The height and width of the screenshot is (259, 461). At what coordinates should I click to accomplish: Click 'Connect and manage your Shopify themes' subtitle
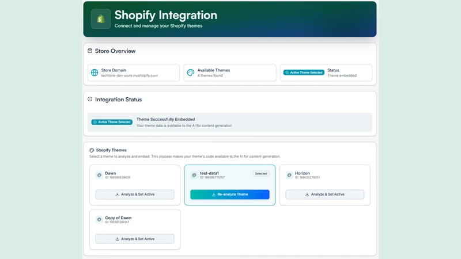tap(158, 26)
